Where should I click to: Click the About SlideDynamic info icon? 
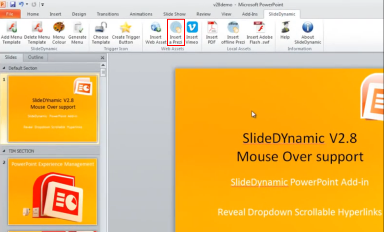[x=308, y=27]
